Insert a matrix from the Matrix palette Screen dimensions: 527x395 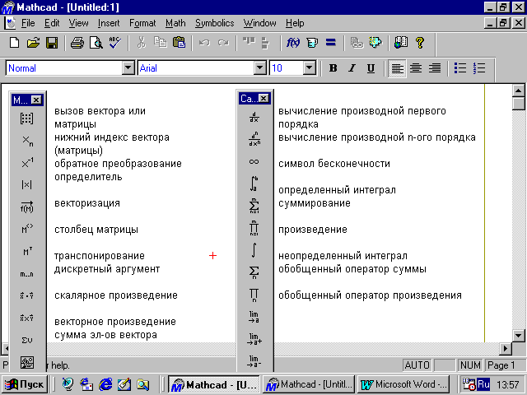pyautogui.click(x=26, y=118)
